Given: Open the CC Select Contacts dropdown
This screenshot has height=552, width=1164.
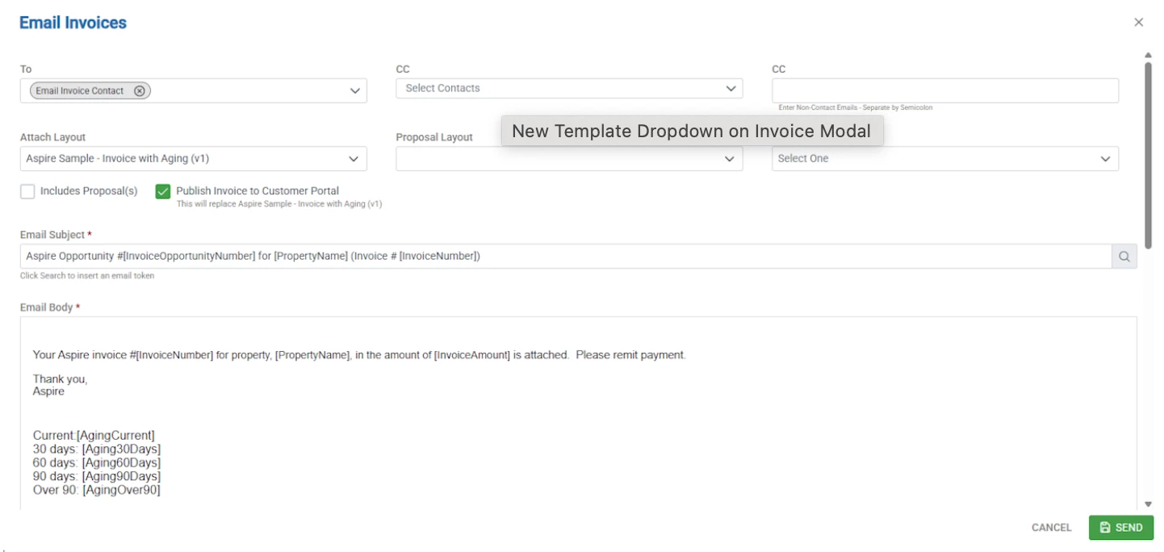Looking at the screenshot, I should click(x=569, y=88).
